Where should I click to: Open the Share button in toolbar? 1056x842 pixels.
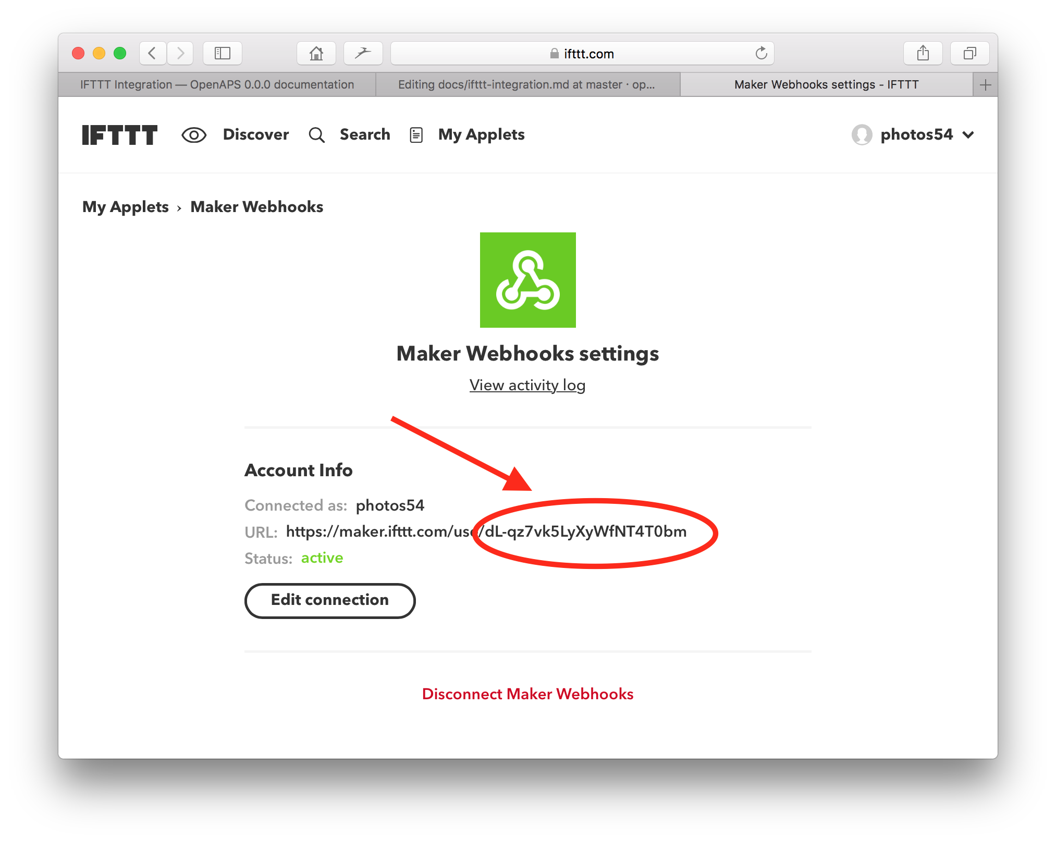pos(923,53)
